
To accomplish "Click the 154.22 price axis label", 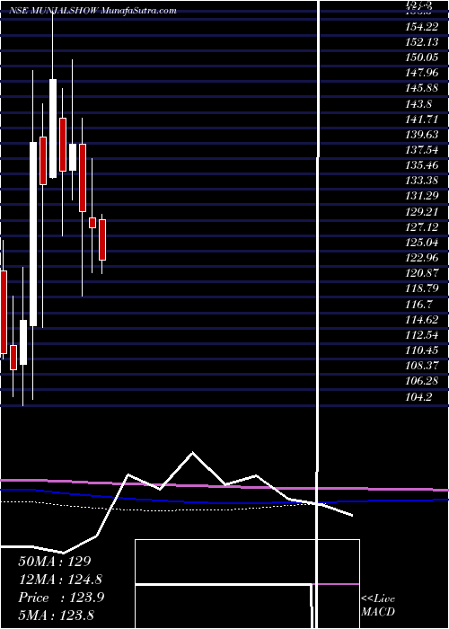I will (x=422, y=26).
